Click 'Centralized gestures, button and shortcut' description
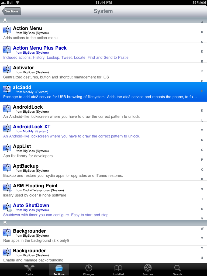 (x=56, y=77)
